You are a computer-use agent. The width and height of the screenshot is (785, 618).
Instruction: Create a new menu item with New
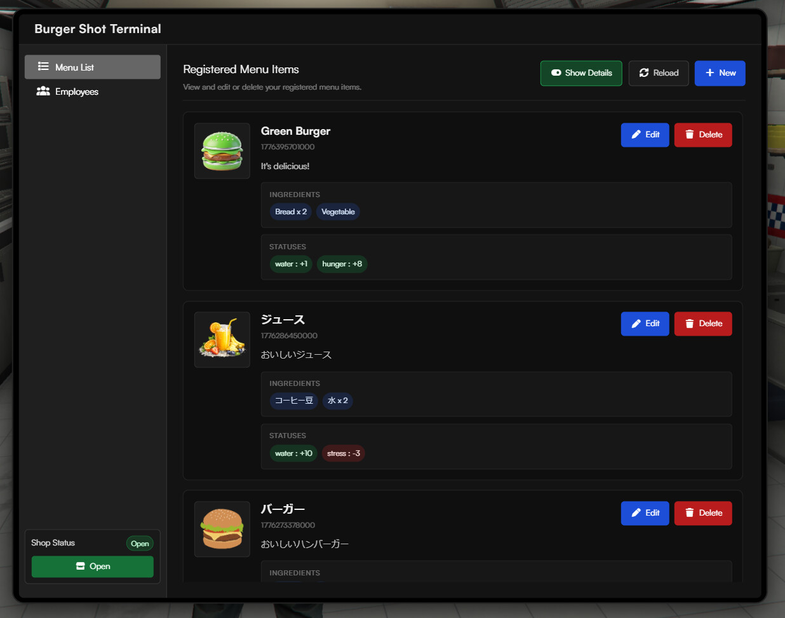(x=720, y=73)
